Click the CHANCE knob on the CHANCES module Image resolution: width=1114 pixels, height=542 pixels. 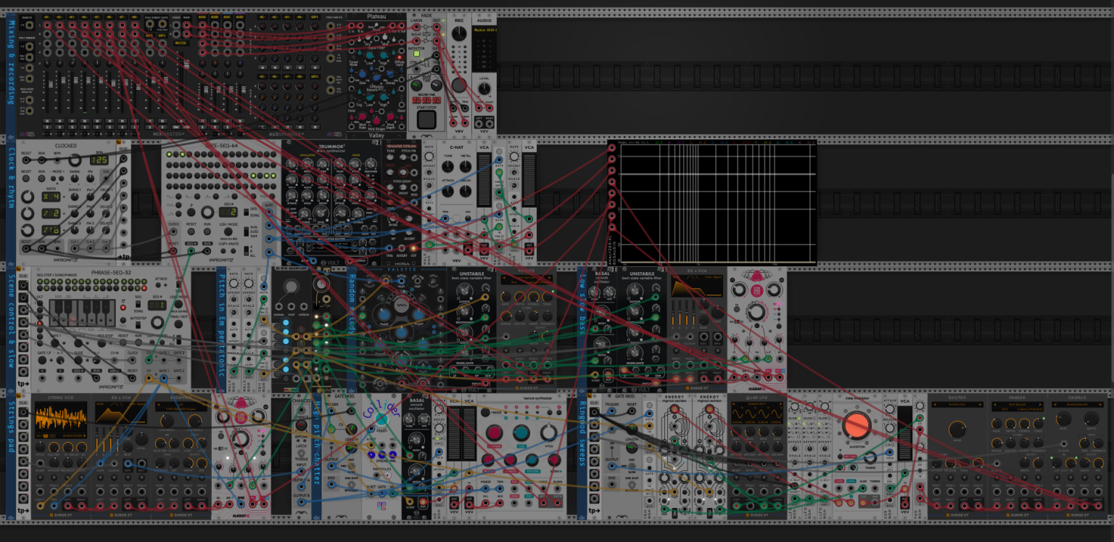click(301, 425)
